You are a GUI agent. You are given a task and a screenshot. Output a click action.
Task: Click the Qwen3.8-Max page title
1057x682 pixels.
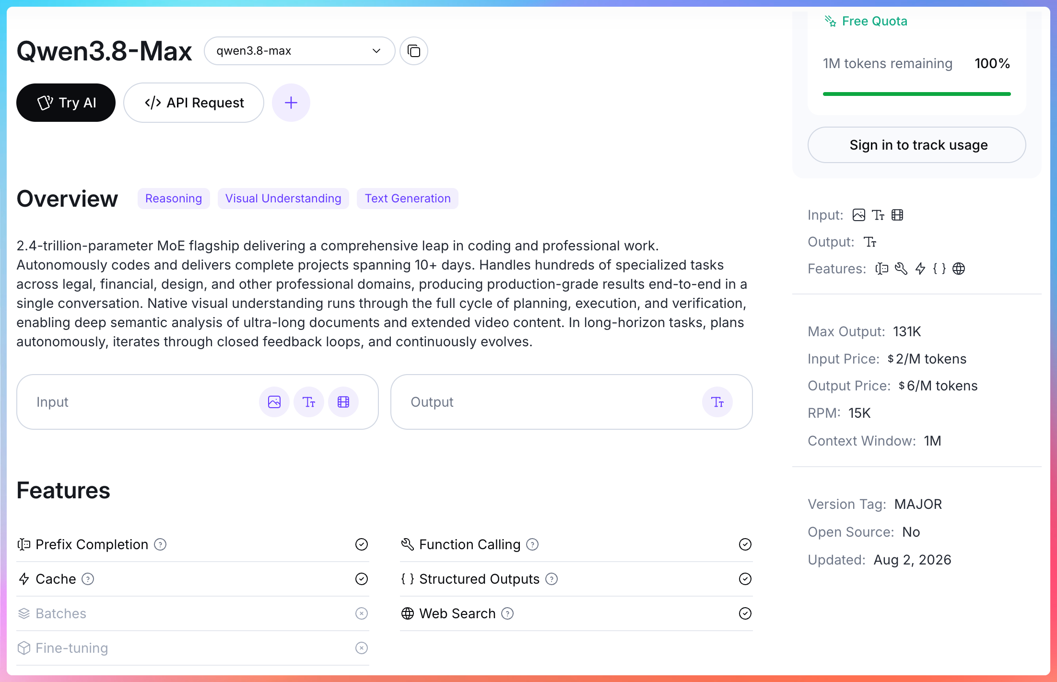point(104,51)
